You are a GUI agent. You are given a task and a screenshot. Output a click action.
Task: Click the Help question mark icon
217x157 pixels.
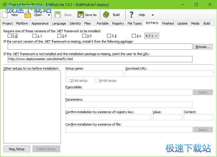(x=131, y=15)
